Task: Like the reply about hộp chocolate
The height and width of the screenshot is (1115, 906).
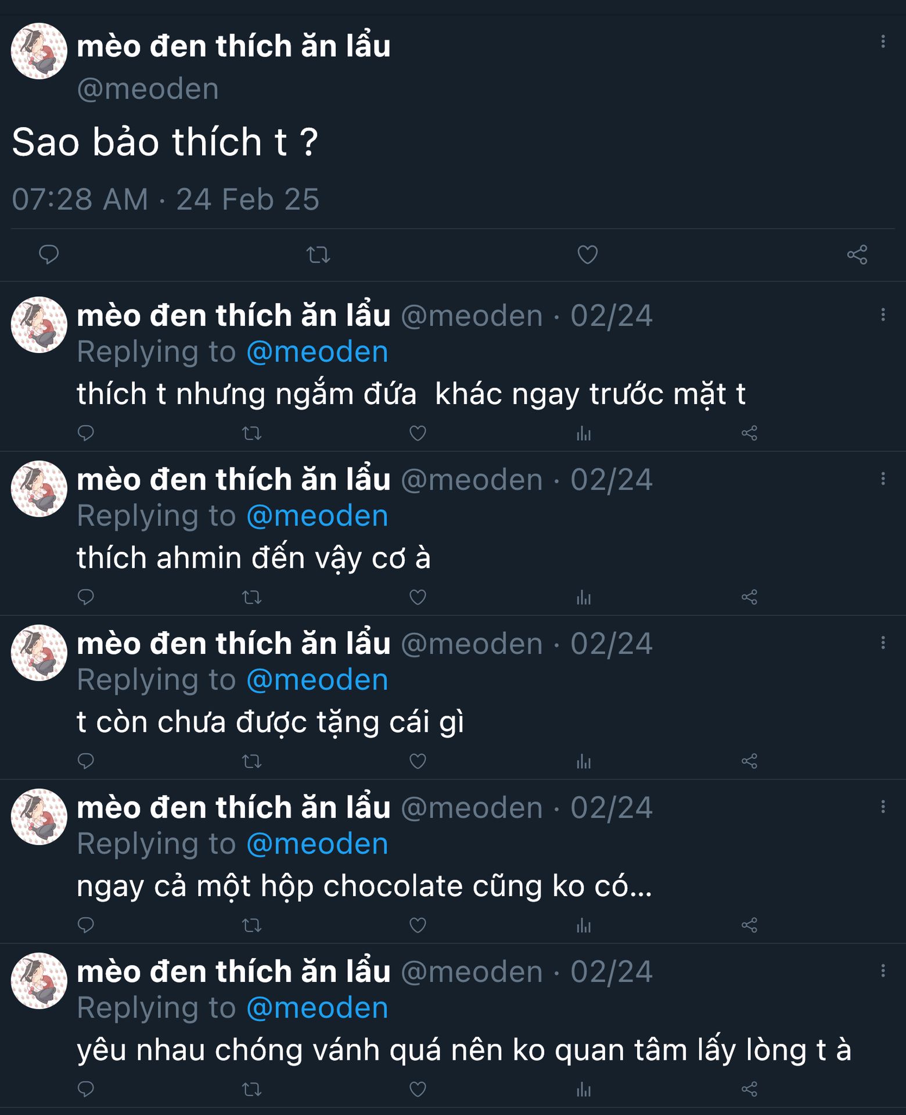Action: click(418, 925)
